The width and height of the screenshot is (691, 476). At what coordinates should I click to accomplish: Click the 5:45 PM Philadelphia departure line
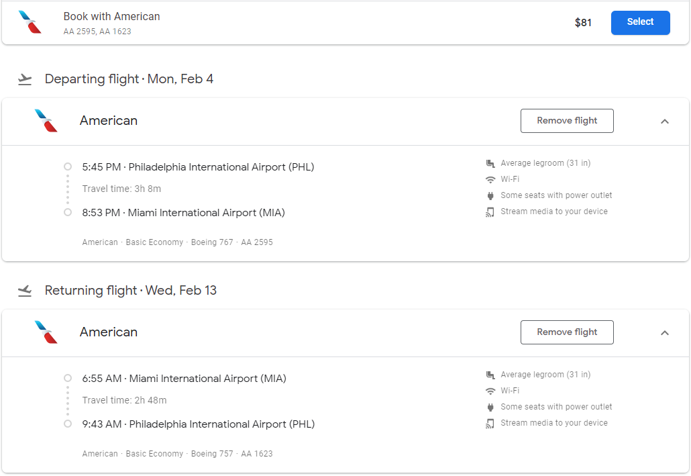pos(198,167)
